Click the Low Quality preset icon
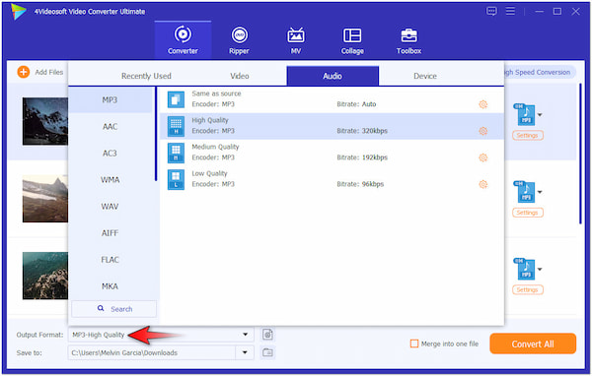This screenshot has width=592, height=376. click(x=176, y=179)
